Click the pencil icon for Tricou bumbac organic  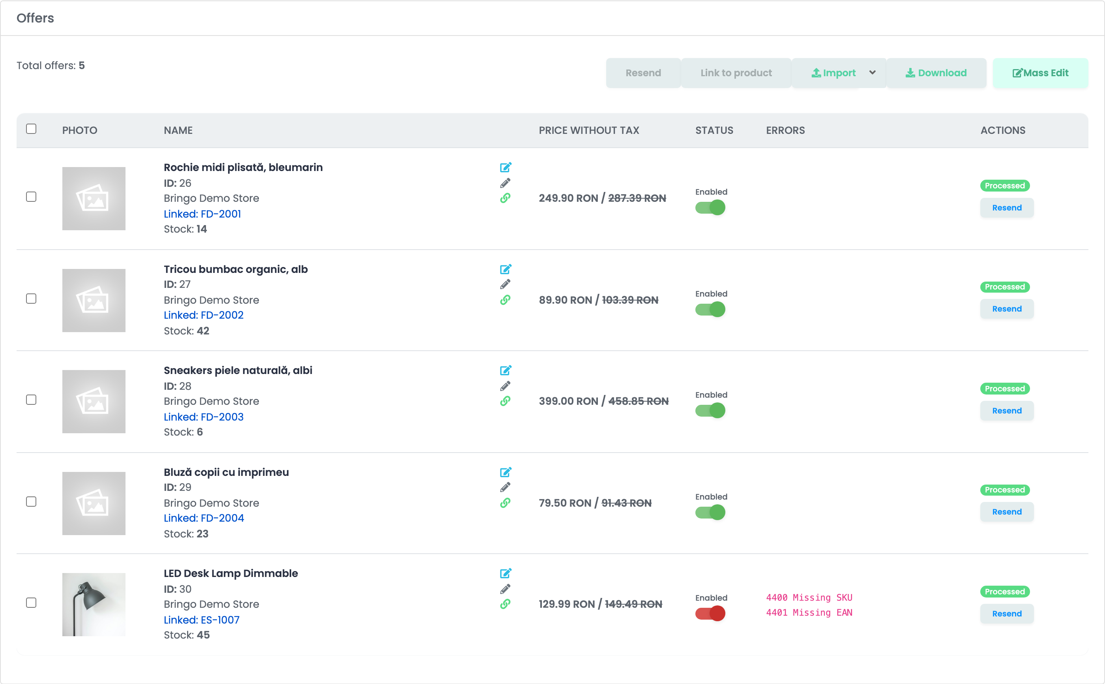click(x=505, y=284)
